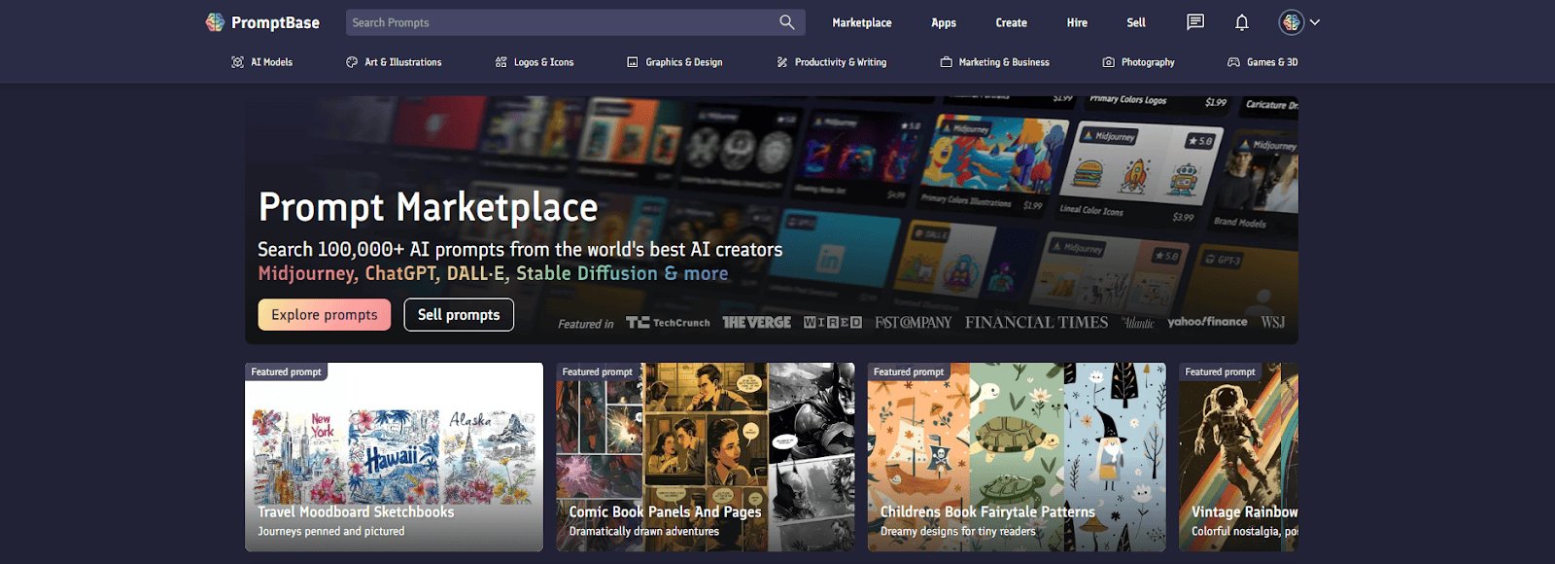Open the Sell menu
1555x564 pixels.
click(1136, 22)
